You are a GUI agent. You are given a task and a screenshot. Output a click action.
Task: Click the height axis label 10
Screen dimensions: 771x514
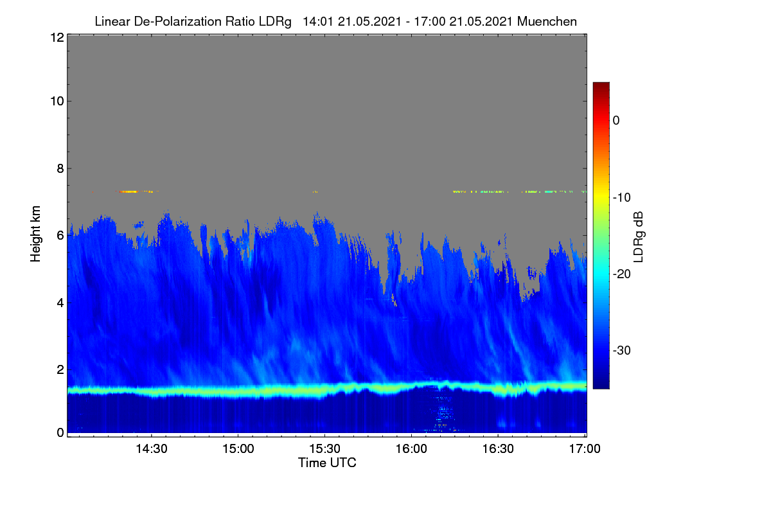point(56,101)
